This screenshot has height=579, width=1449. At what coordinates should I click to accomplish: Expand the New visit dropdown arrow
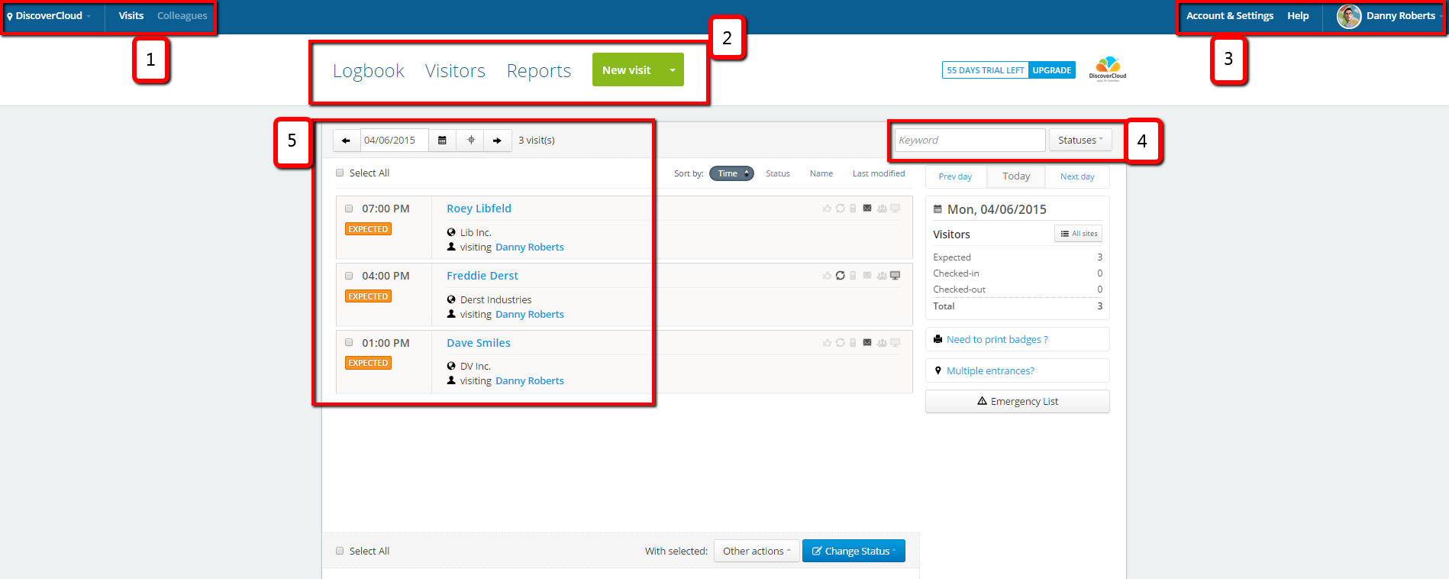click(673, 70)
